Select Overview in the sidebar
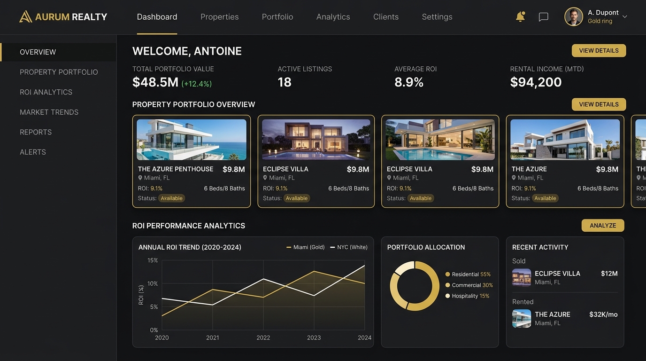This screenshot has width=646, height=361. tap(58, 52)
